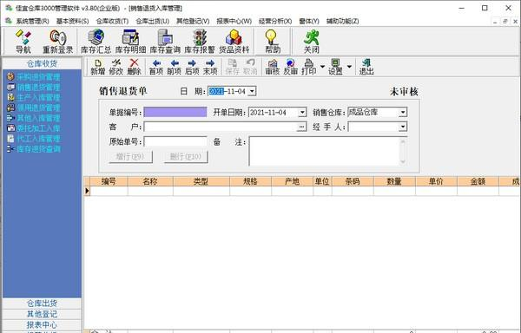521x333 pixels.
Task: Open the 经手人 handler dropdown
Action: click(x=403, y=127)
